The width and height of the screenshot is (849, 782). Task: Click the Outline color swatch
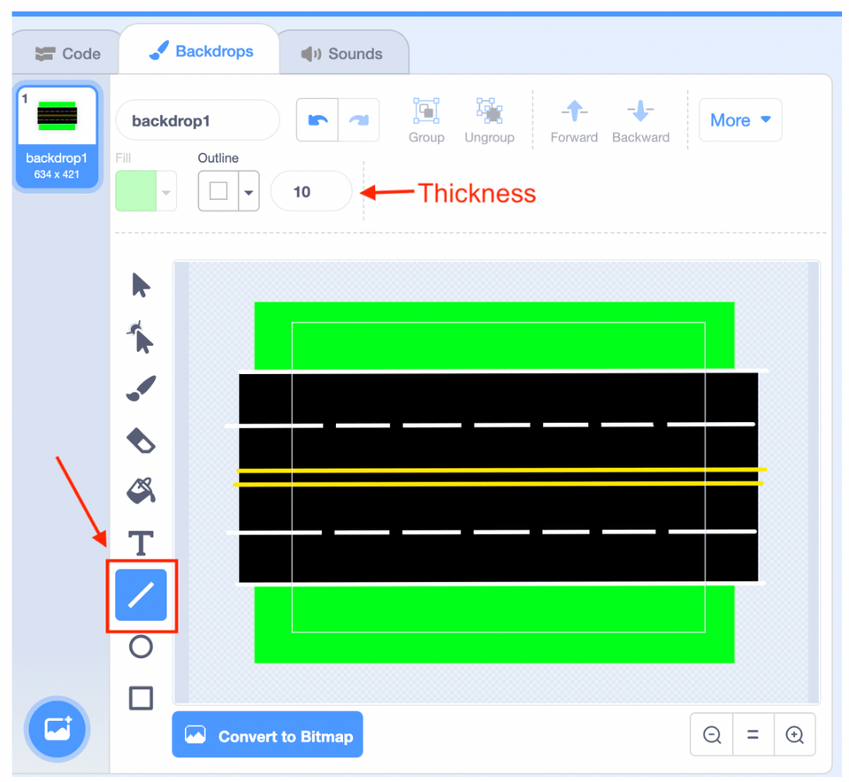coord(218,191)
